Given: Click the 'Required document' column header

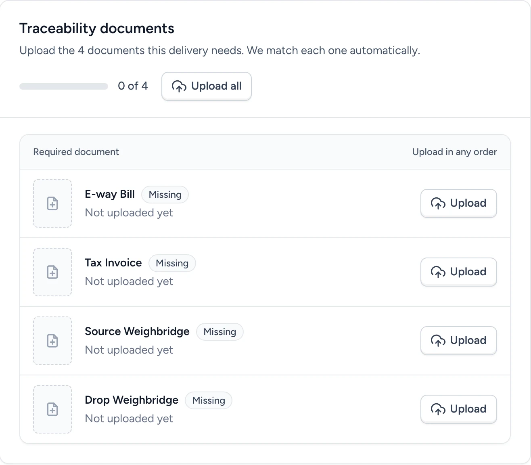Looking at the screenshot, I should tap(76, 152).
